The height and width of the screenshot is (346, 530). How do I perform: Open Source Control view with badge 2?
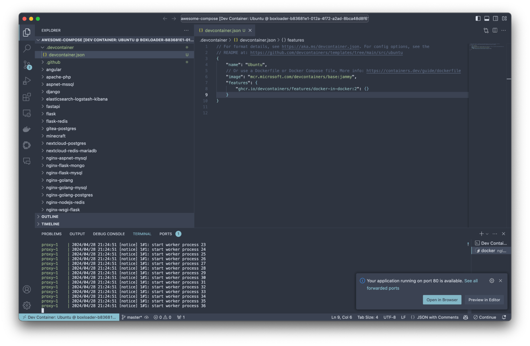[27, 65]
